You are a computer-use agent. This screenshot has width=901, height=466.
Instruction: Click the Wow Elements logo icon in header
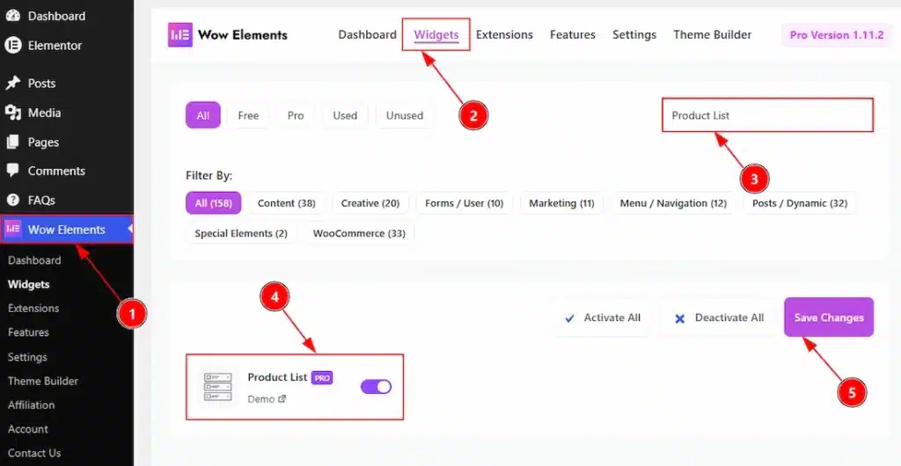[179, 34]
